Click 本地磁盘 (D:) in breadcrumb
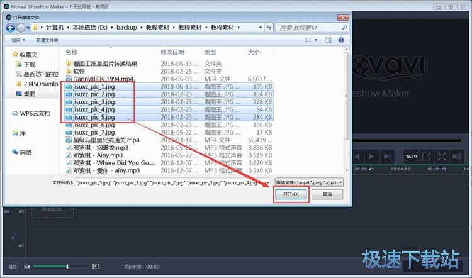Screen dimensions: 472x278 (x=90, y=28)
